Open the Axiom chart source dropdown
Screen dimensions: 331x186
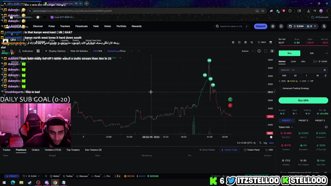[247, 51]
